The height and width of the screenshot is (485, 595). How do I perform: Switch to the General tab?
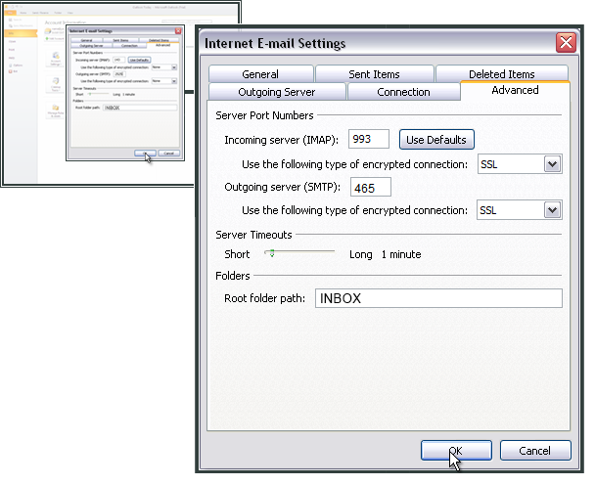pos(260,74)
